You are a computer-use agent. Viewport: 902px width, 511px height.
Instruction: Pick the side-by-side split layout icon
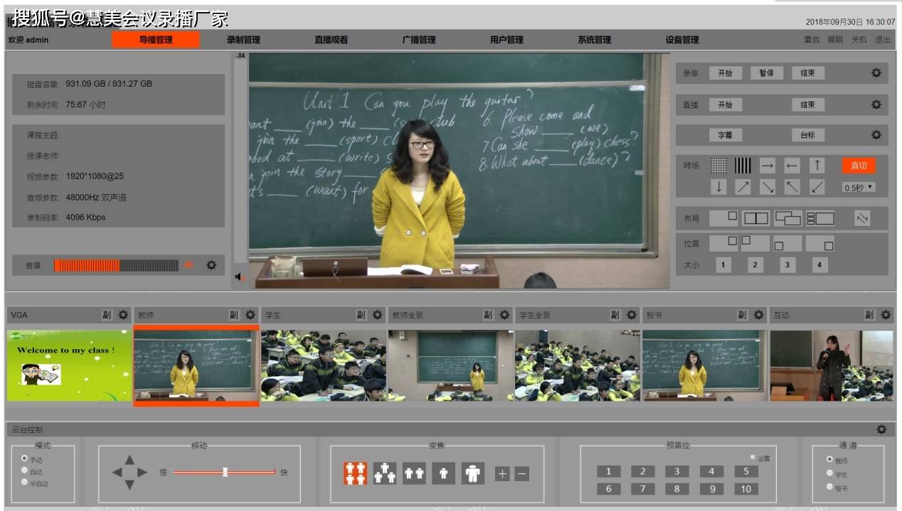coord(755,219)
